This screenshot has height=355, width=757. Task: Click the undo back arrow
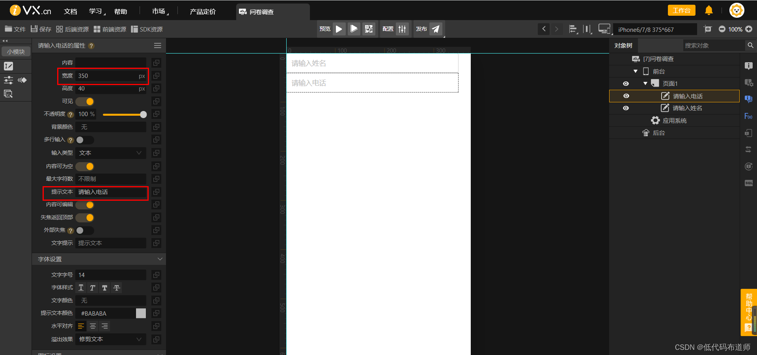tap(544, 29)
